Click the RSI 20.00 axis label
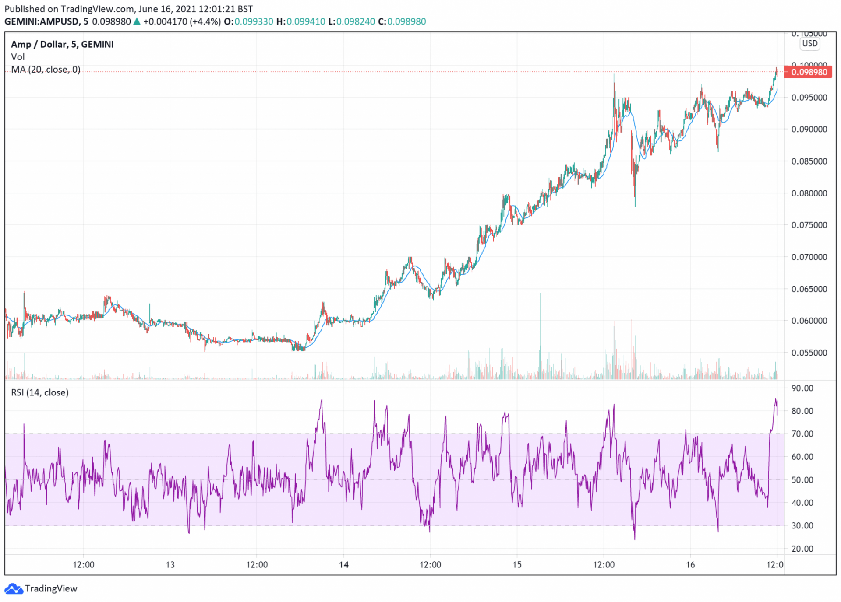The width and height of the screenshot is (841, 602). (x=802, y=549)
